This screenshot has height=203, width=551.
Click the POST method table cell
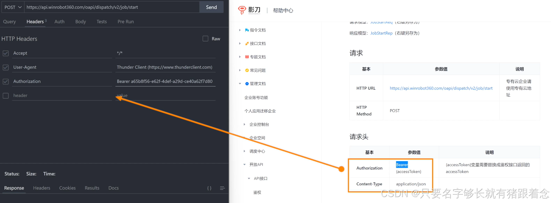click(441, 111)
